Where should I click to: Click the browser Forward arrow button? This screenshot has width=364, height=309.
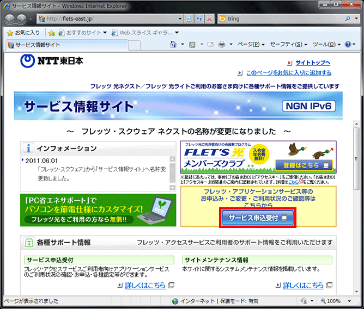pyautogui.click(x=22, y=19)
